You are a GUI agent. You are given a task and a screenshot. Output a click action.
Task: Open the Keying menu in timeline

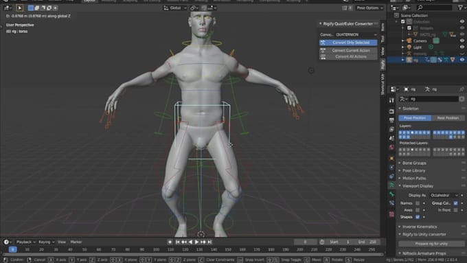point(46,242)
